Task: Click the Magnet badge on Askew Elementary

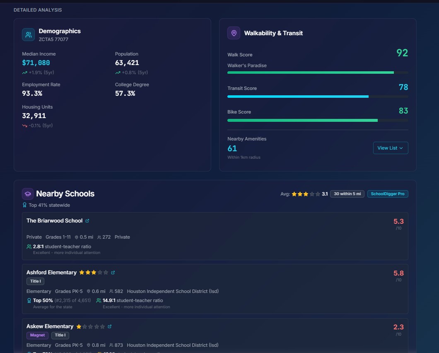Action: tap(37, 335)
